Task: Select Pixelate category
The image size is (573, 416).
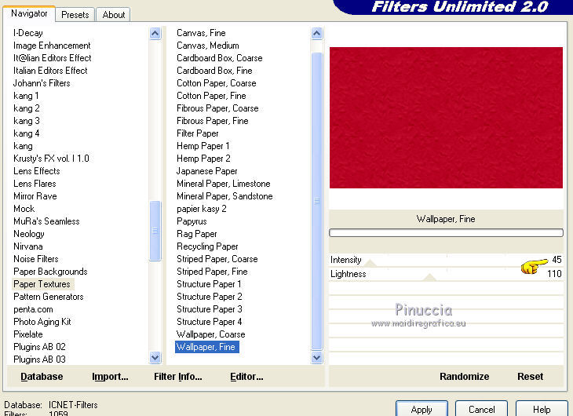Action: (x=28, y=334)
